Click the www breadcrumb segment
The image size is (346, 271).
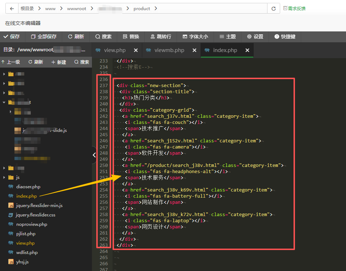click(x=50, y=9)
